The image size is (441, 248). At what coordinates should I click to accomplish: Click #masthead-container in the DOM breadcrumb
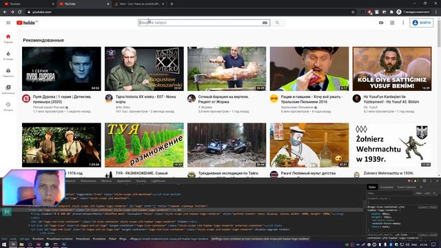[59, 239]
